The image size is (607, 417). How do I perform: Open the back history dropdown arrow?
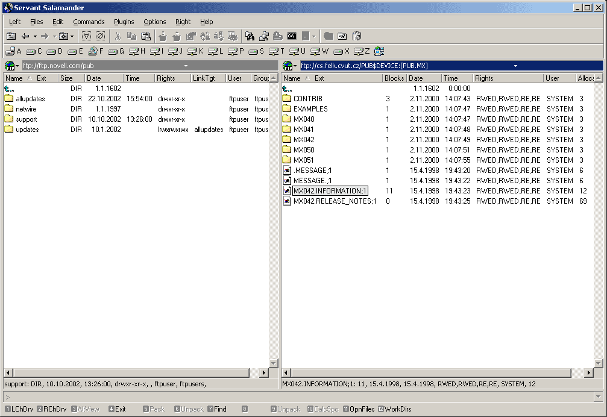coord(35,36)
